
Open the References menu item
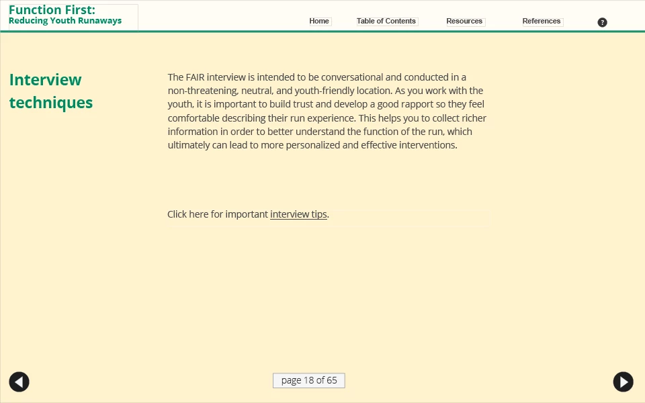(542, 21)
